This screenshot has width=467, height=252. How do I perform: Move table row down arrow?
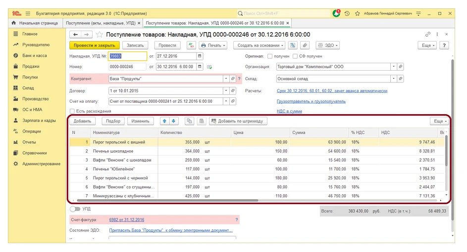[x=174, y=121]
